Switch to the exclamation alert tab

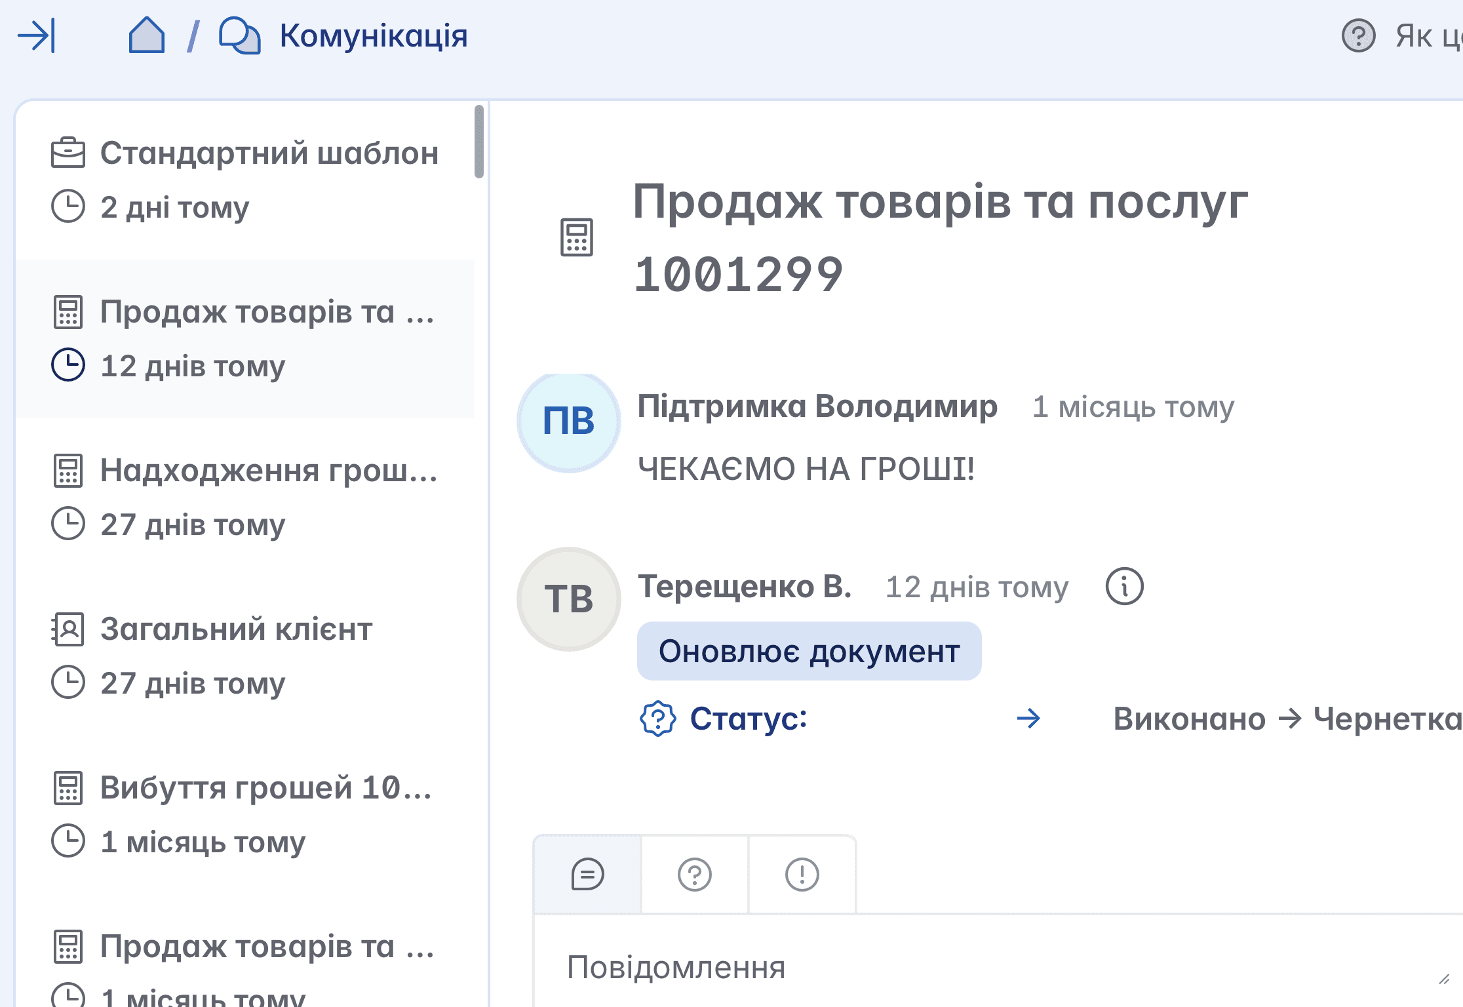coord(802,874)
